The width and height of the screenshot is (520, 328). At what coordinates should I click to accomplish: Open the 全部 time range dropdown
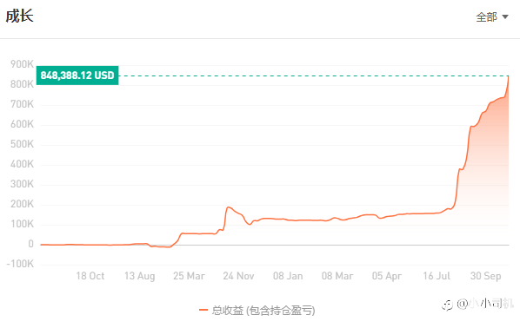[x=492, y=16]
